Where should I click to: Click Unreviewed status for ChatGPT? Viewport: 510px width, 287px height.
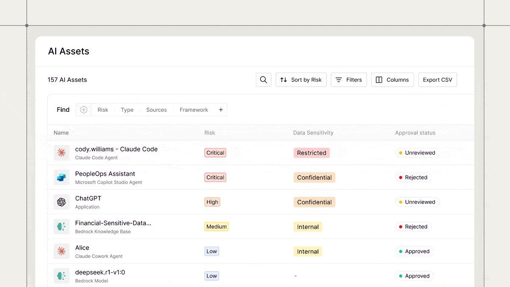point(417,202)
